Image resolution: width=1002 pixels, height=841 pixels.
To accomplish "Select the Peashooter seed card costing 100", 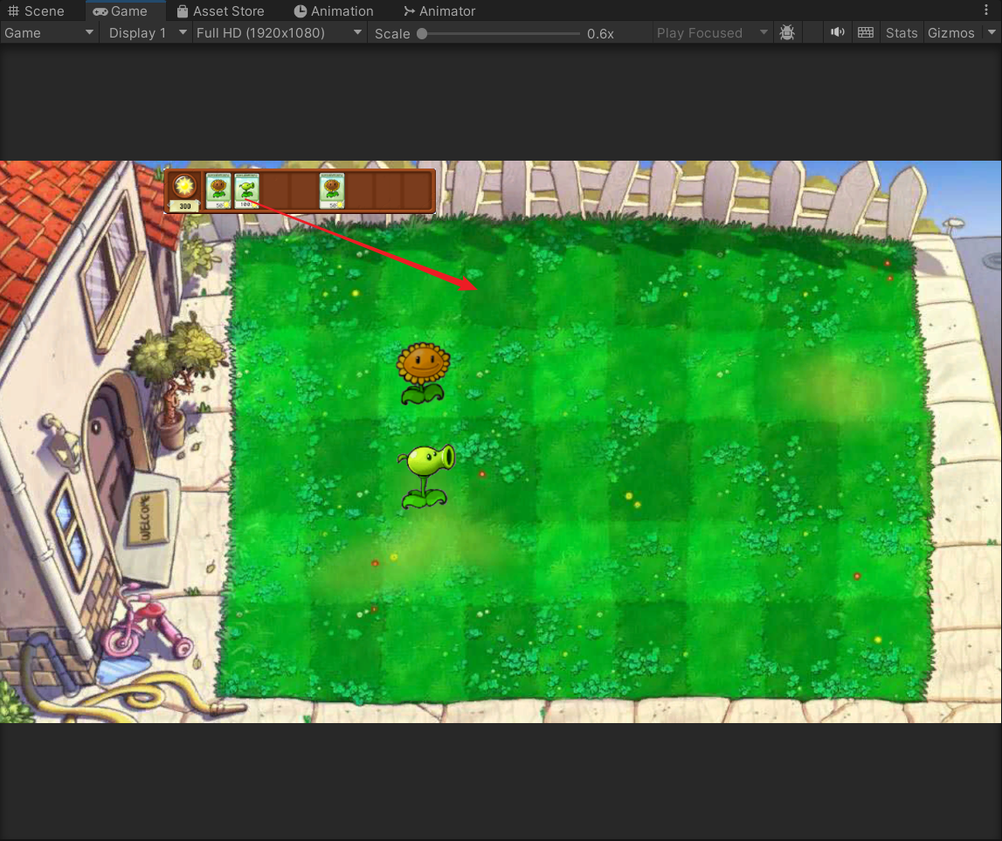I will click(x=247, y=190).
